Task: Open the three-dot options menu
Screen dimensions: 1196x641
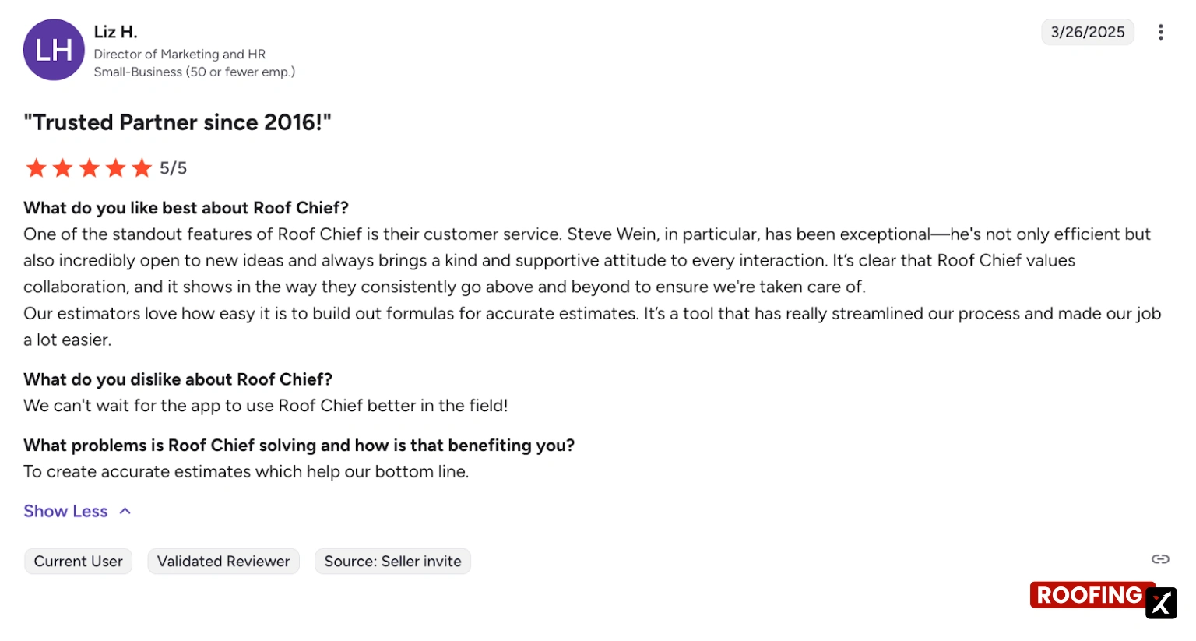Action: pyautogui.click(x=1160, y=32)
